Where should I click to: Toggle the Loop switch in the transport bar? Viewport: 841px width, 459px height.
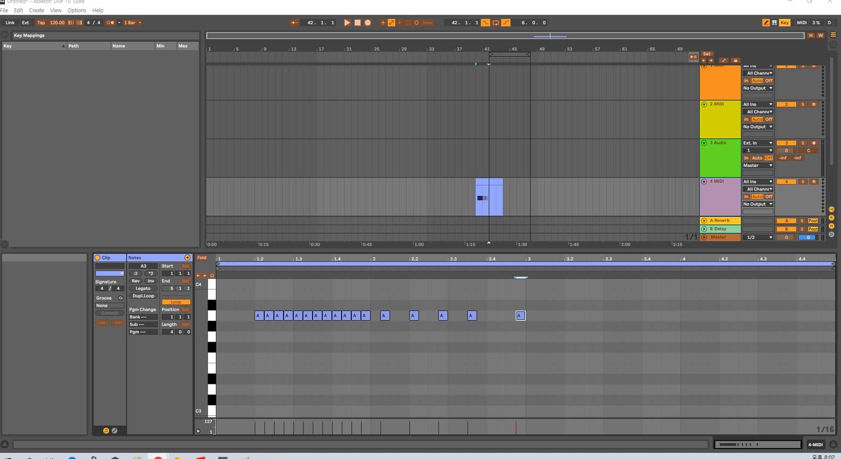pyautogui.click(x=495, y=22)
